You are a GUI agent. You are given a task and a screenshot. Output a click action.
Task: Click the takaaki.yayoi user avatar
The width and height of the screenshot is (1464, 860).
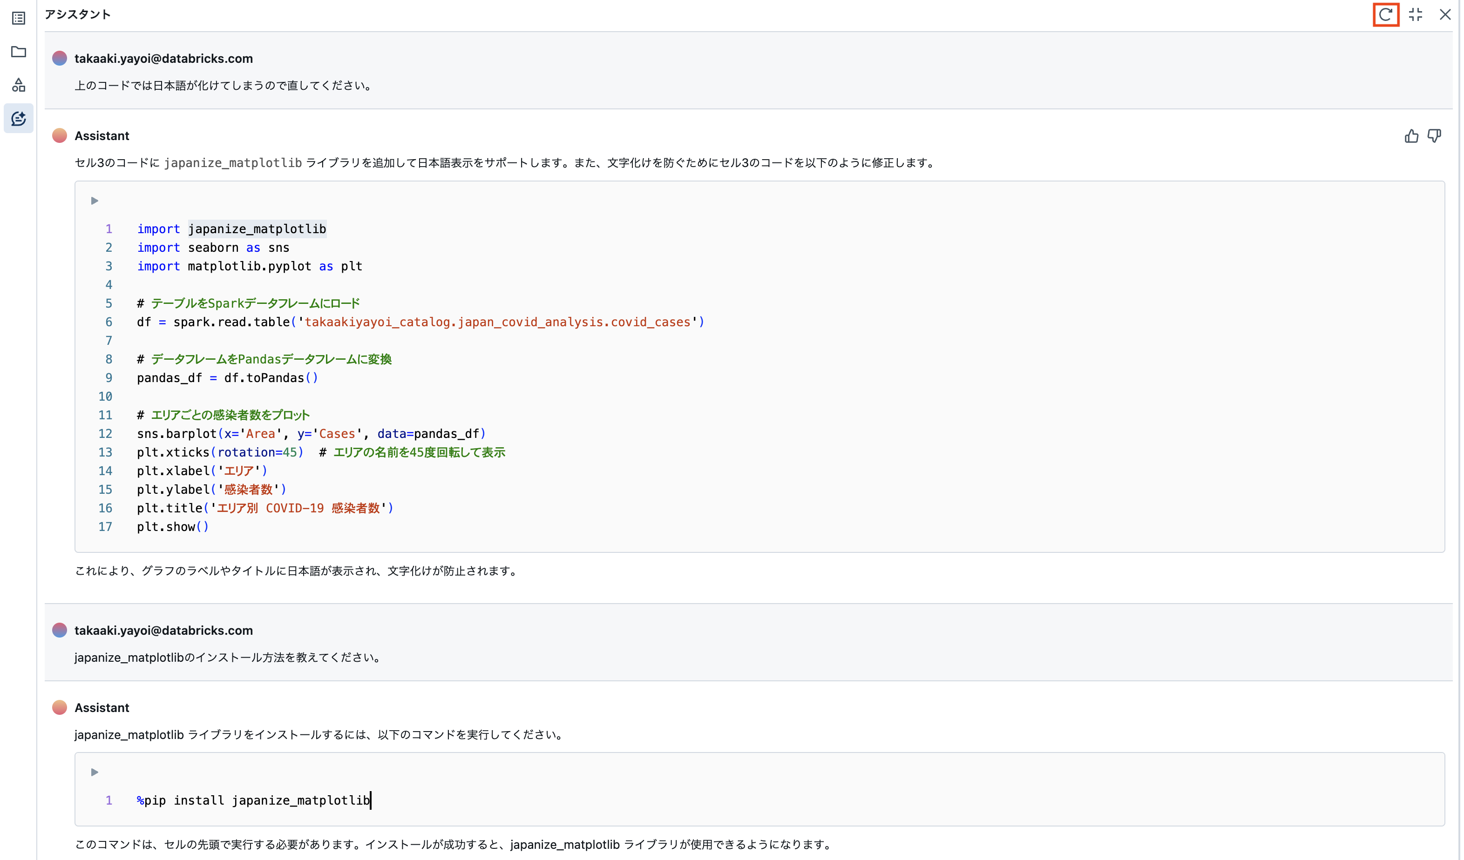point(60,58)
